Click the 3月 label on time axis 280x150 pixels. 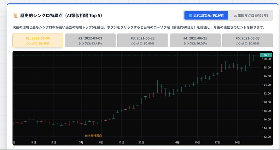81,142
